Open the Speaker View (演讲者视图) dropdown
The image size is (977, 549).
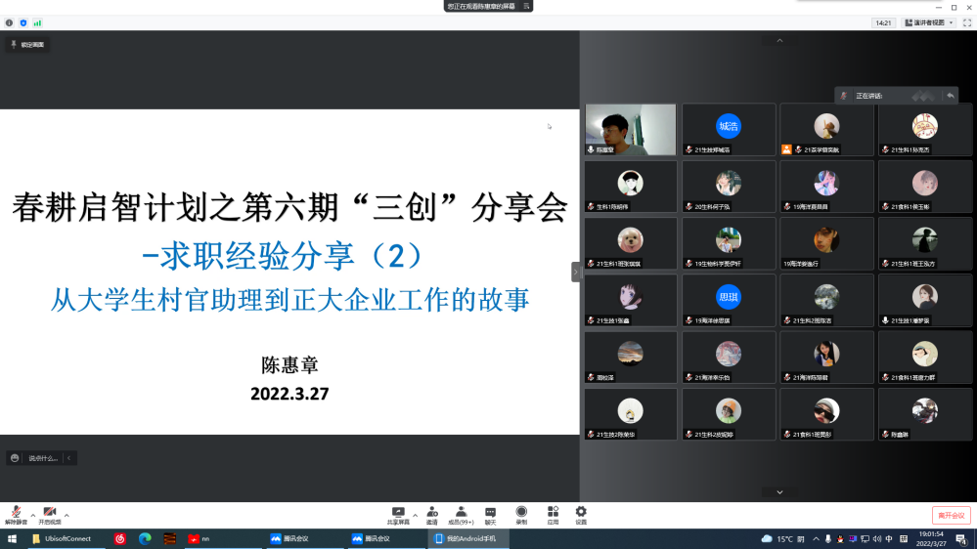pos(928,22)
